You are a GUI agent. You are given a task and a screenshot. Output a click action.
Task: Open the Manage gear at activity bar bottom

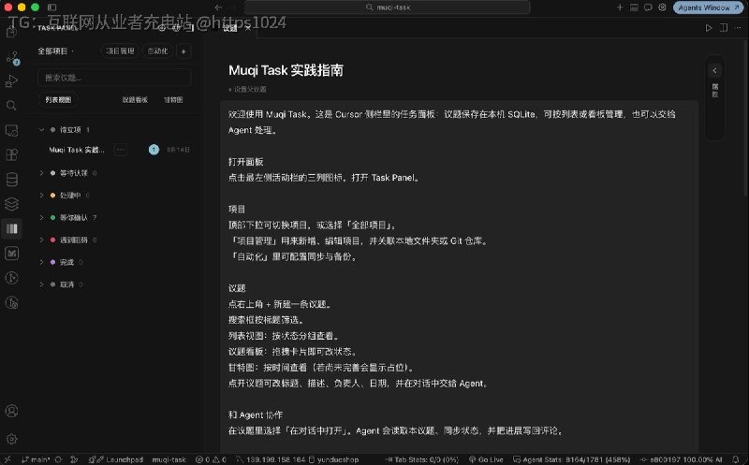coord(11,439)
